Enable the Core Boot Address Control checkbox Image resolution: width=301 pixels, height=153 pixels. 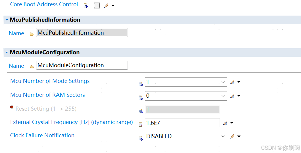point(97,6)
